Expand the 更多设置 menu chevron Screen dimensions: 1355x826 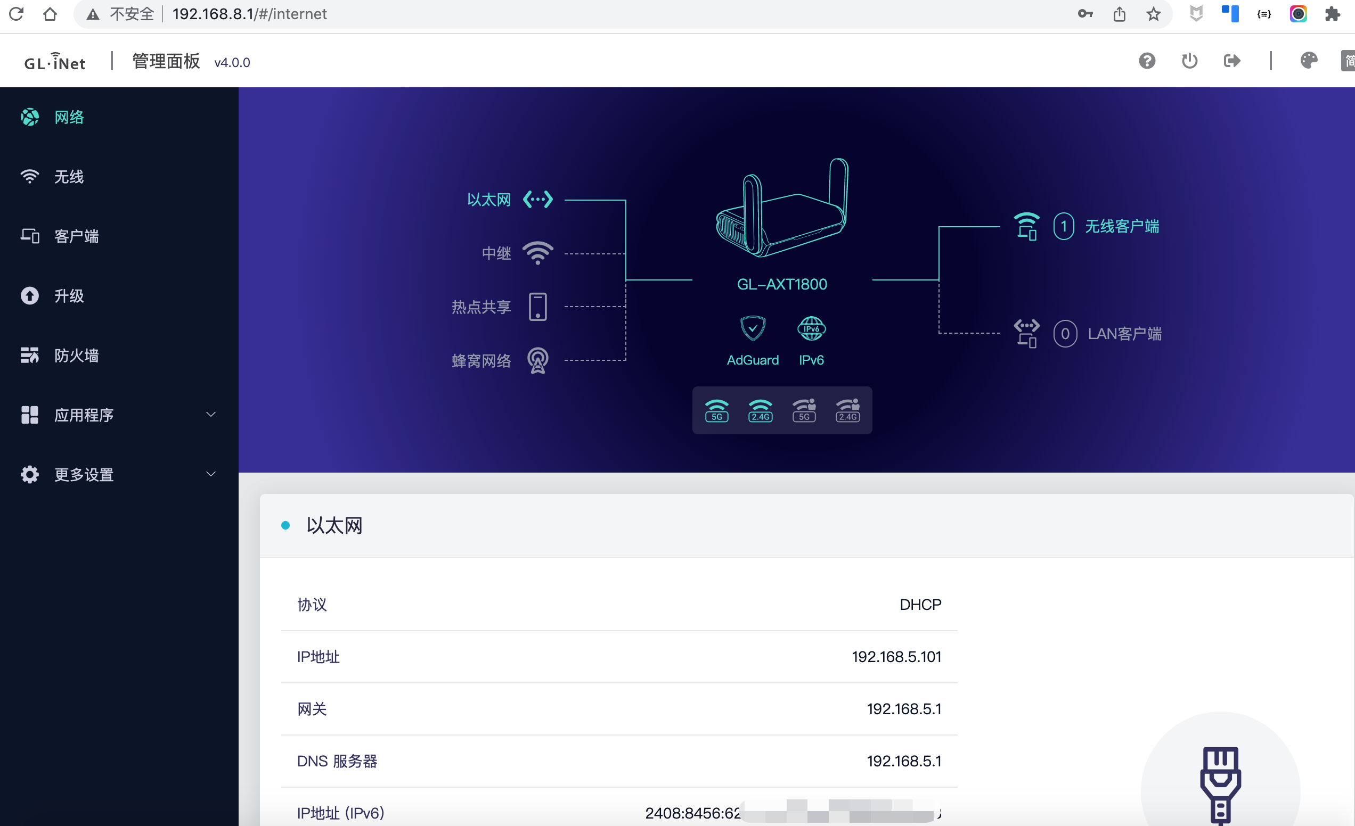[x=210, y=474]
